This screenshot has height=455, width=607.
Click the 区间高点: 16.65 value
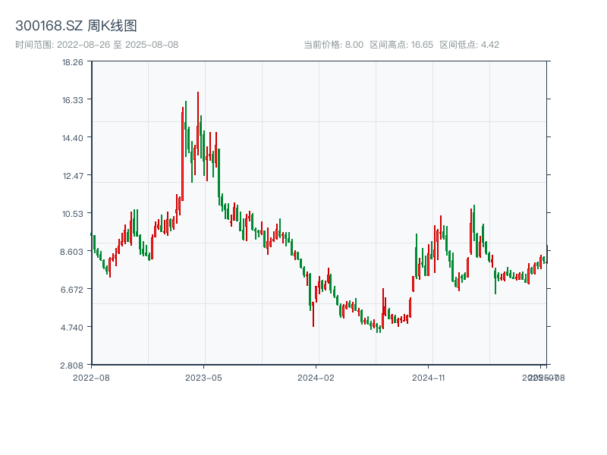coord(401,43)
